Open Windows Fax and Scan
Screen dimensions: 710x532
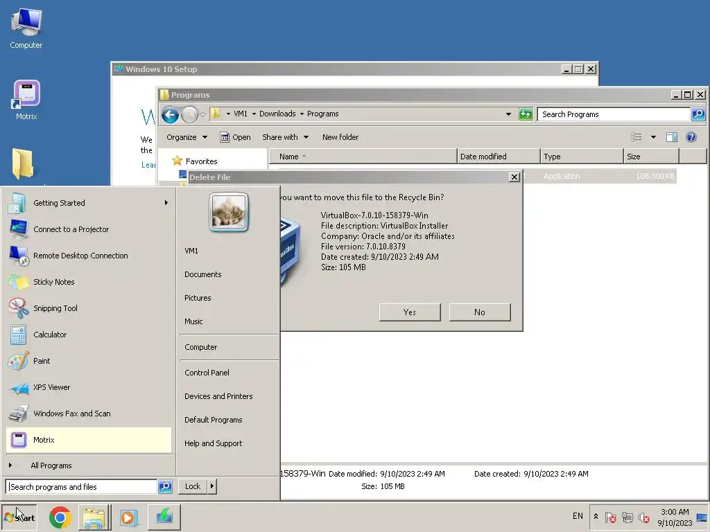(x=89, y=414)
